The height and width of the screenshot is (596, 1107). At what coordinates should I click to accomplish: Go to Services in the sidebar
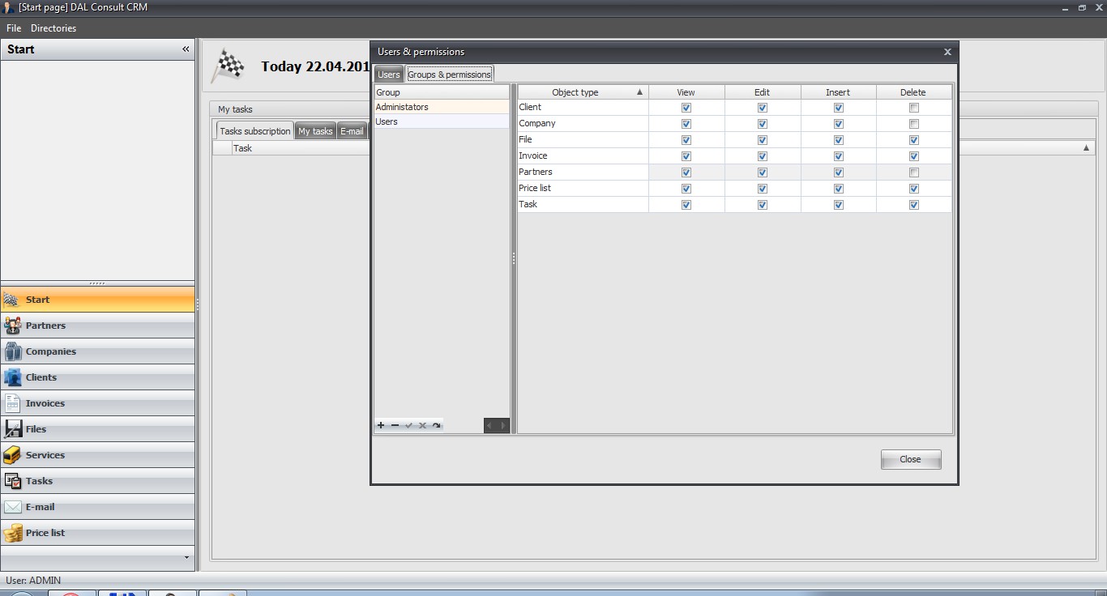coord(97,455)
